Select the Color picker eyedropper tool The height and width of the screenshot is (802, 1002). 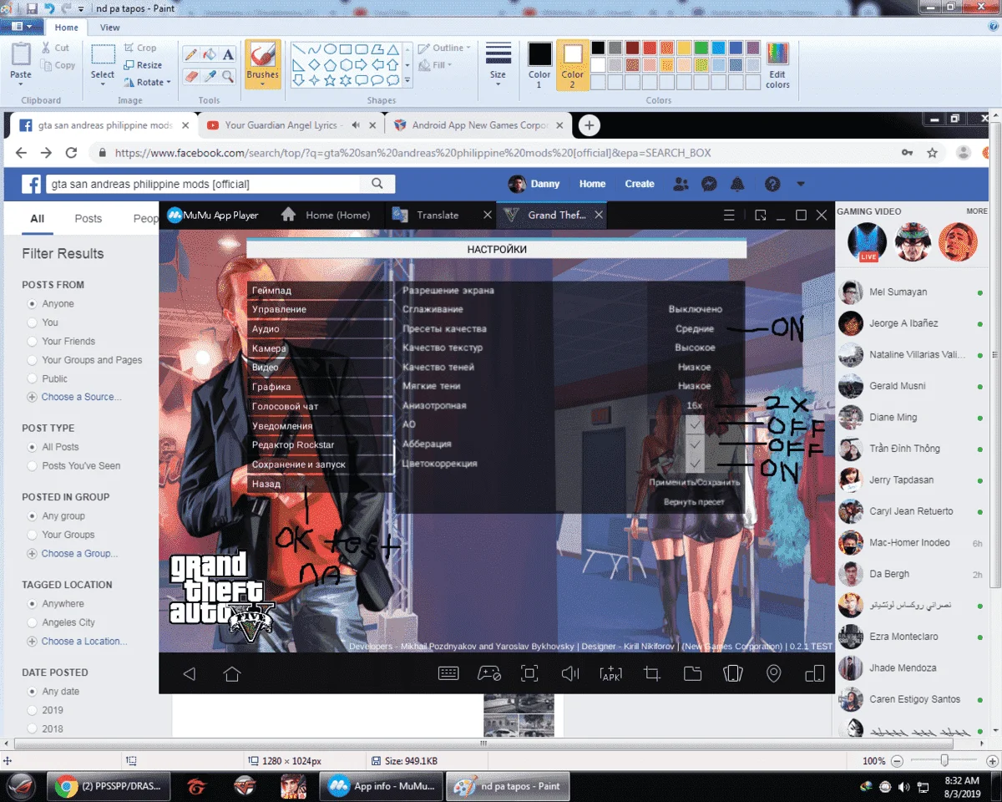[x=210, y=76]
